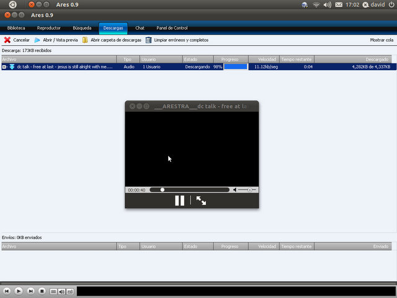397x298 pixels.
Task: Sort downloads by Archivo column
Action: tap(59, 60)
